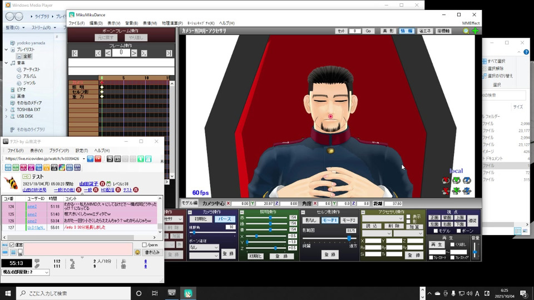
Task: Click the green plus move icon in MikuMikuDance
Action: [x=475, y=31]
